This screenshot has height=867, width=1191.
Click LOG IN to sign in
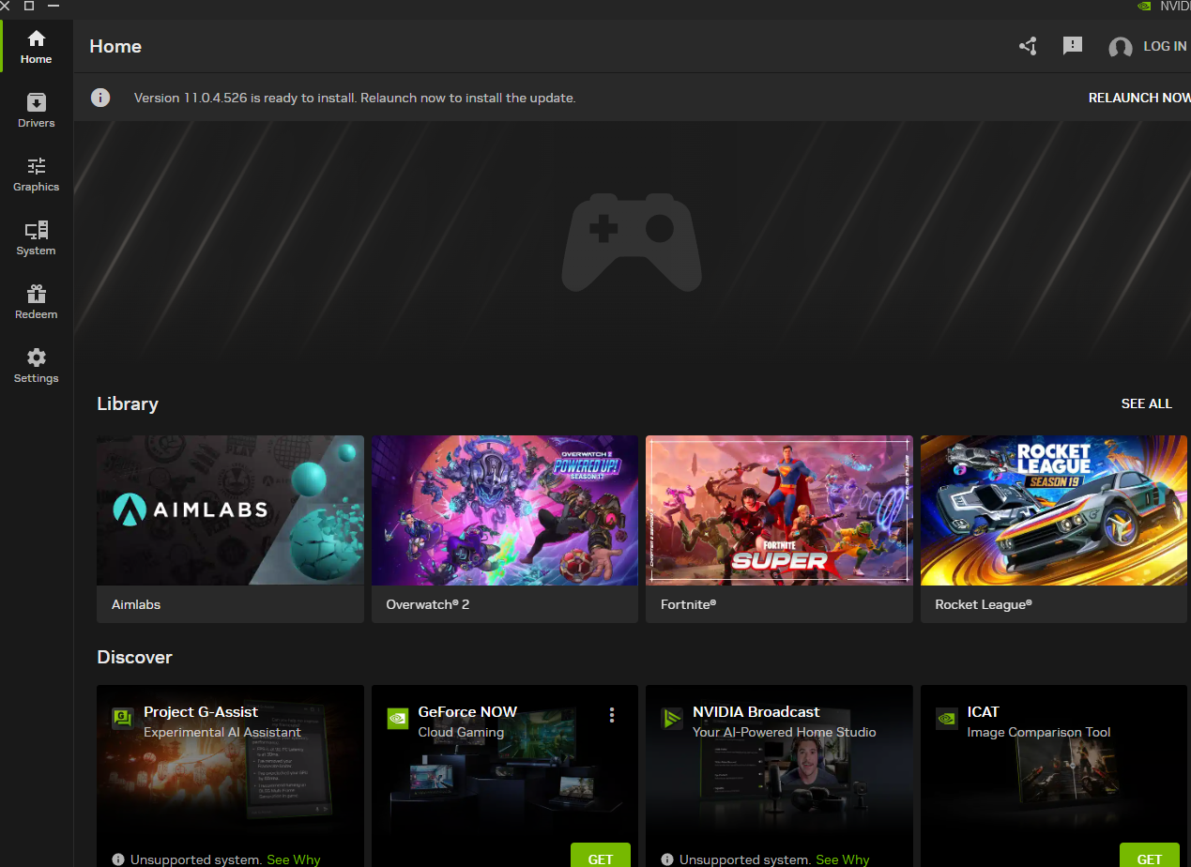1147,47
